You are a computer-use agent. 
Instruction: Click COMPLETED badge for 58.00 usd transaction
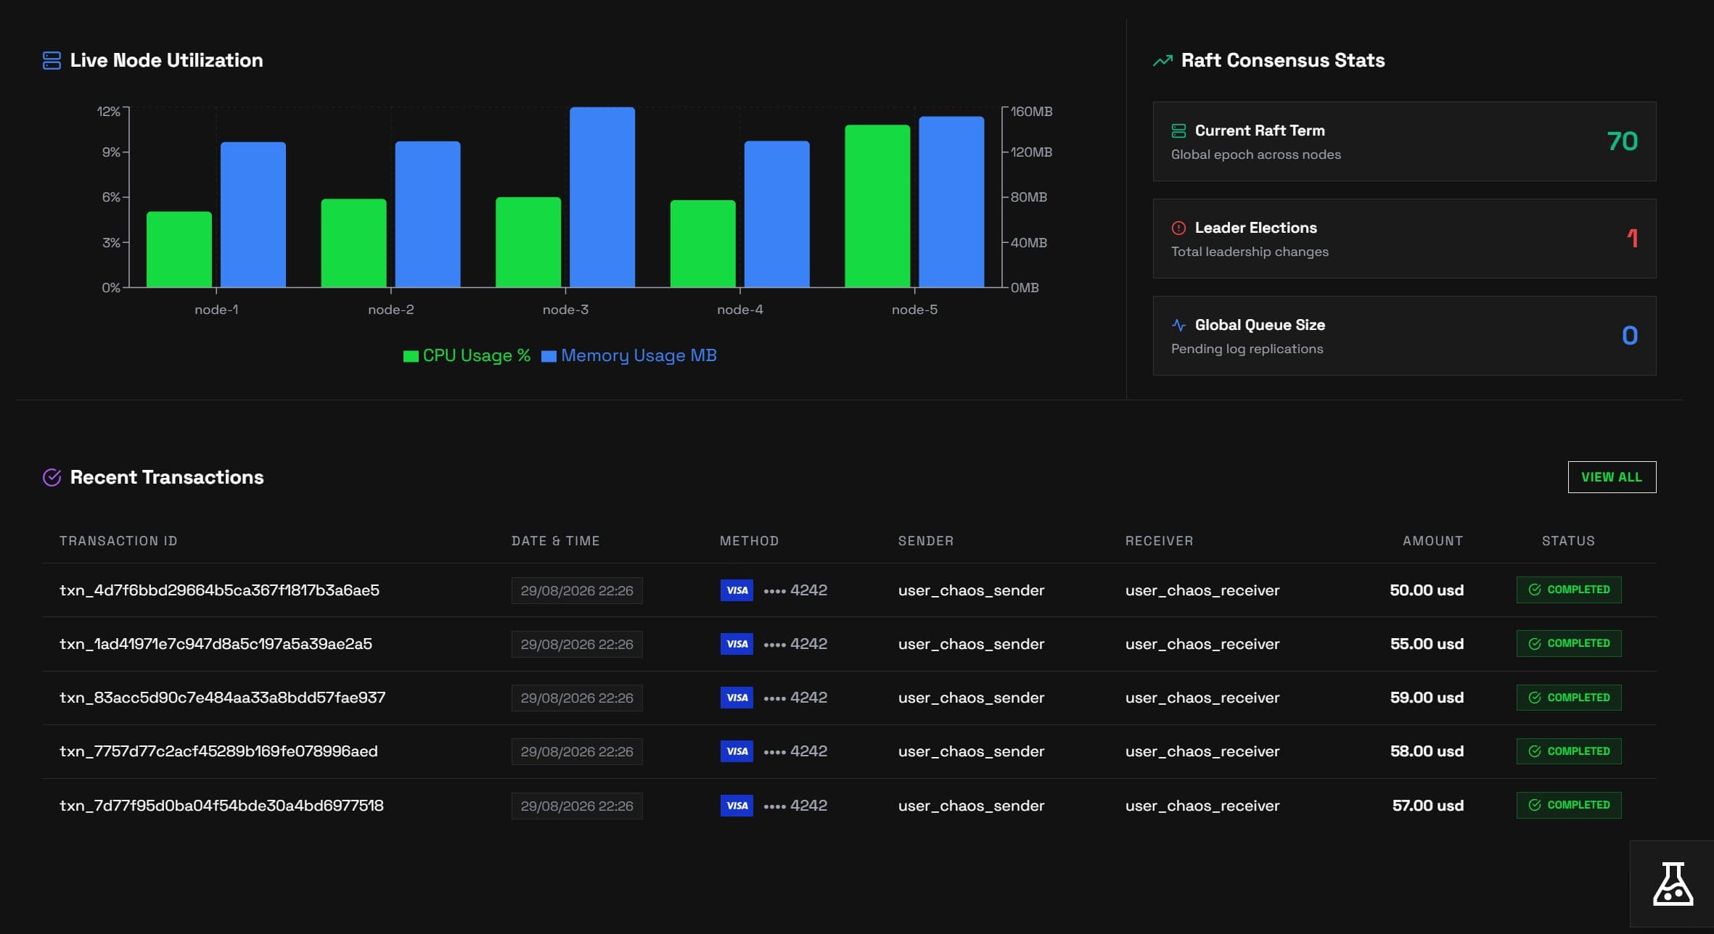point(1569,751)
